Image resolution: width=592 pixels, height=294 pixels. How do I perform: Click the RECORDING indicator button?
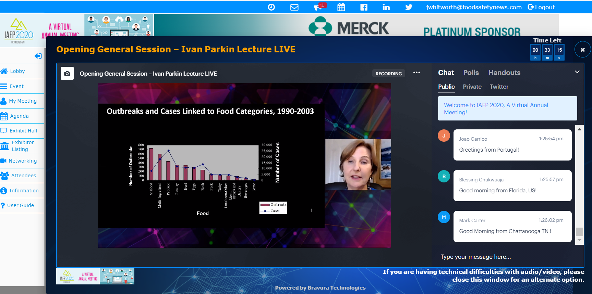[388, 74]
